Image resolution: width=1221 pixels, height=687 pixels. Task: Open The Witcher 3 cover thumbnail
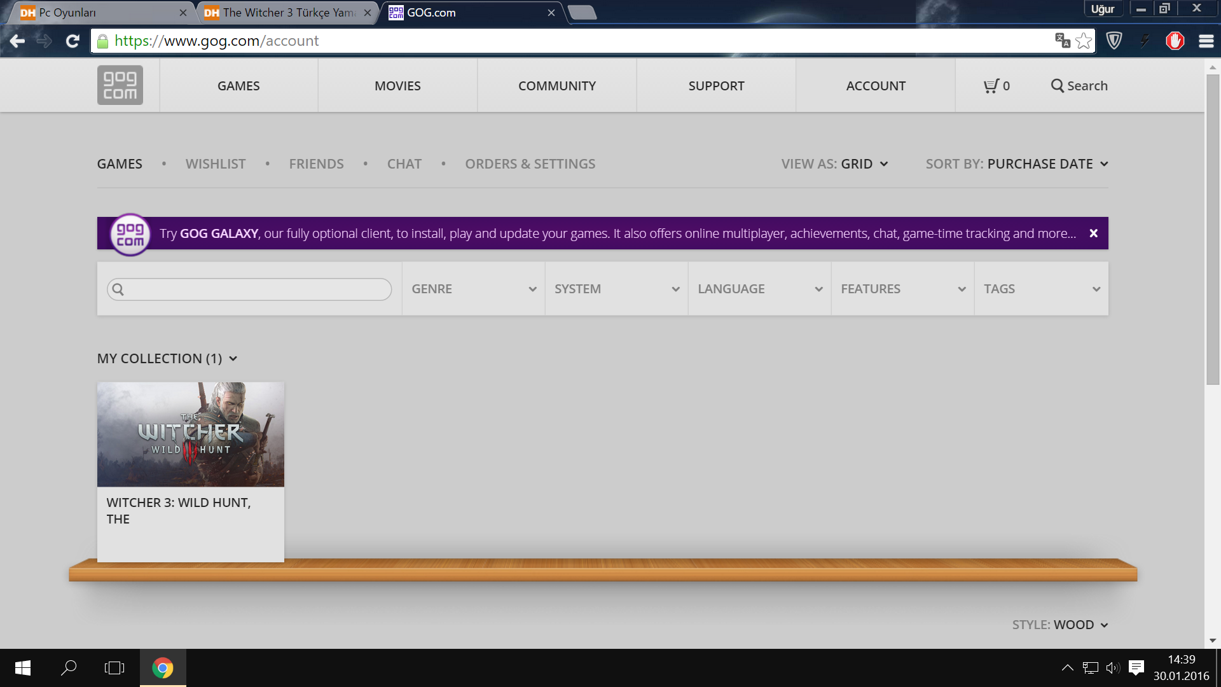(x=191, y=434)
